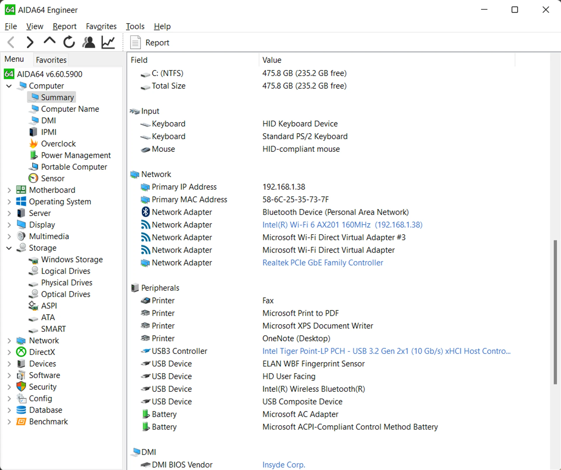
Task: Open Windows Storage in tree
Action: [x=72, y=260]
